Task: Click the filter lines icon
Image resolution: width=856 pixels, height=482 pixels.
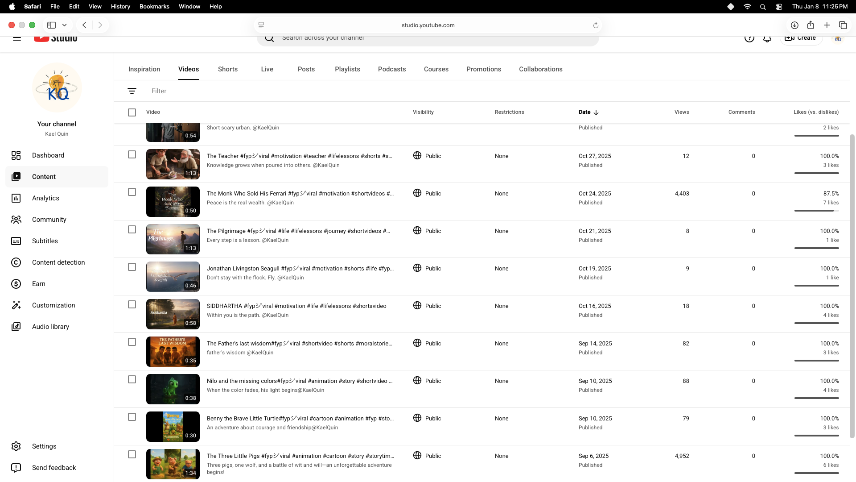Action: [132, 91]
